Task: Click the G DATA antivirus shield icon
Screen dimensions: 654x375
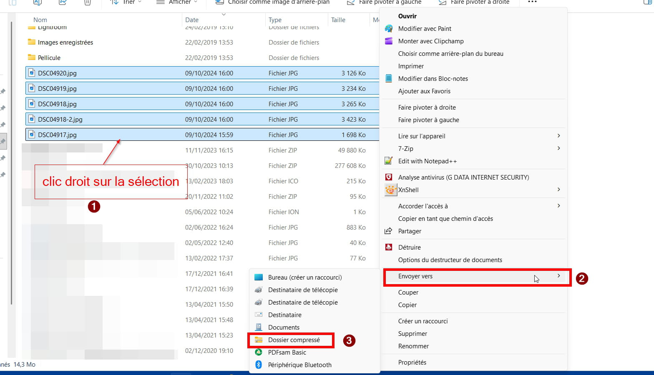Action: click(389, 177)
